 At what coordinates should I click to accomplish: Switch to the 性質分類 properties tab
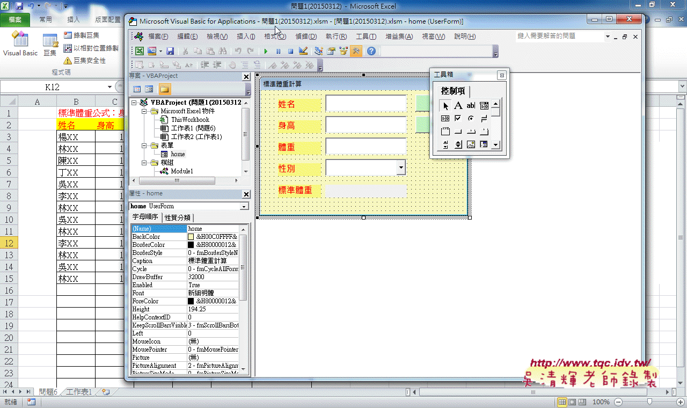coord(177,217)
